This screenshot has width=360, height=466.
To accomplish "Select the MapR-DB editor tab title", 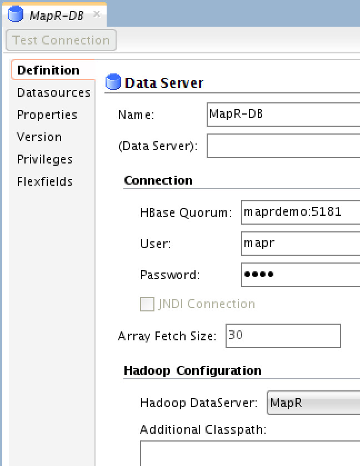I will tap(57, 16).
